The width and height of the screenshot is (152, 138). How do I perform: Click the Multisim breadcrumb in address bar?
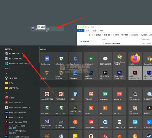click(x=134, y=35)
